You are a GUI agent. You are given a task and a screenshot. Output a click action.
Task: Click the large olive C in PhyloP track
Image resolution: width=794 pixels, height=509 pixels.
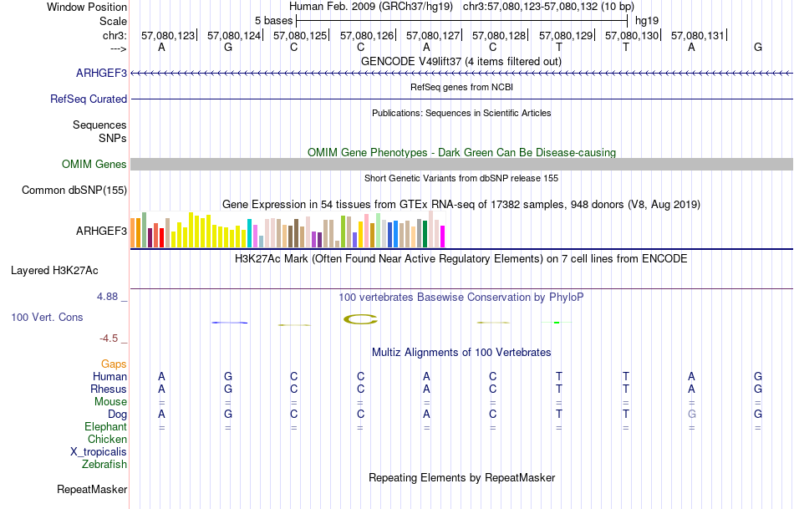pyautogui.click(x=360, y=319)
